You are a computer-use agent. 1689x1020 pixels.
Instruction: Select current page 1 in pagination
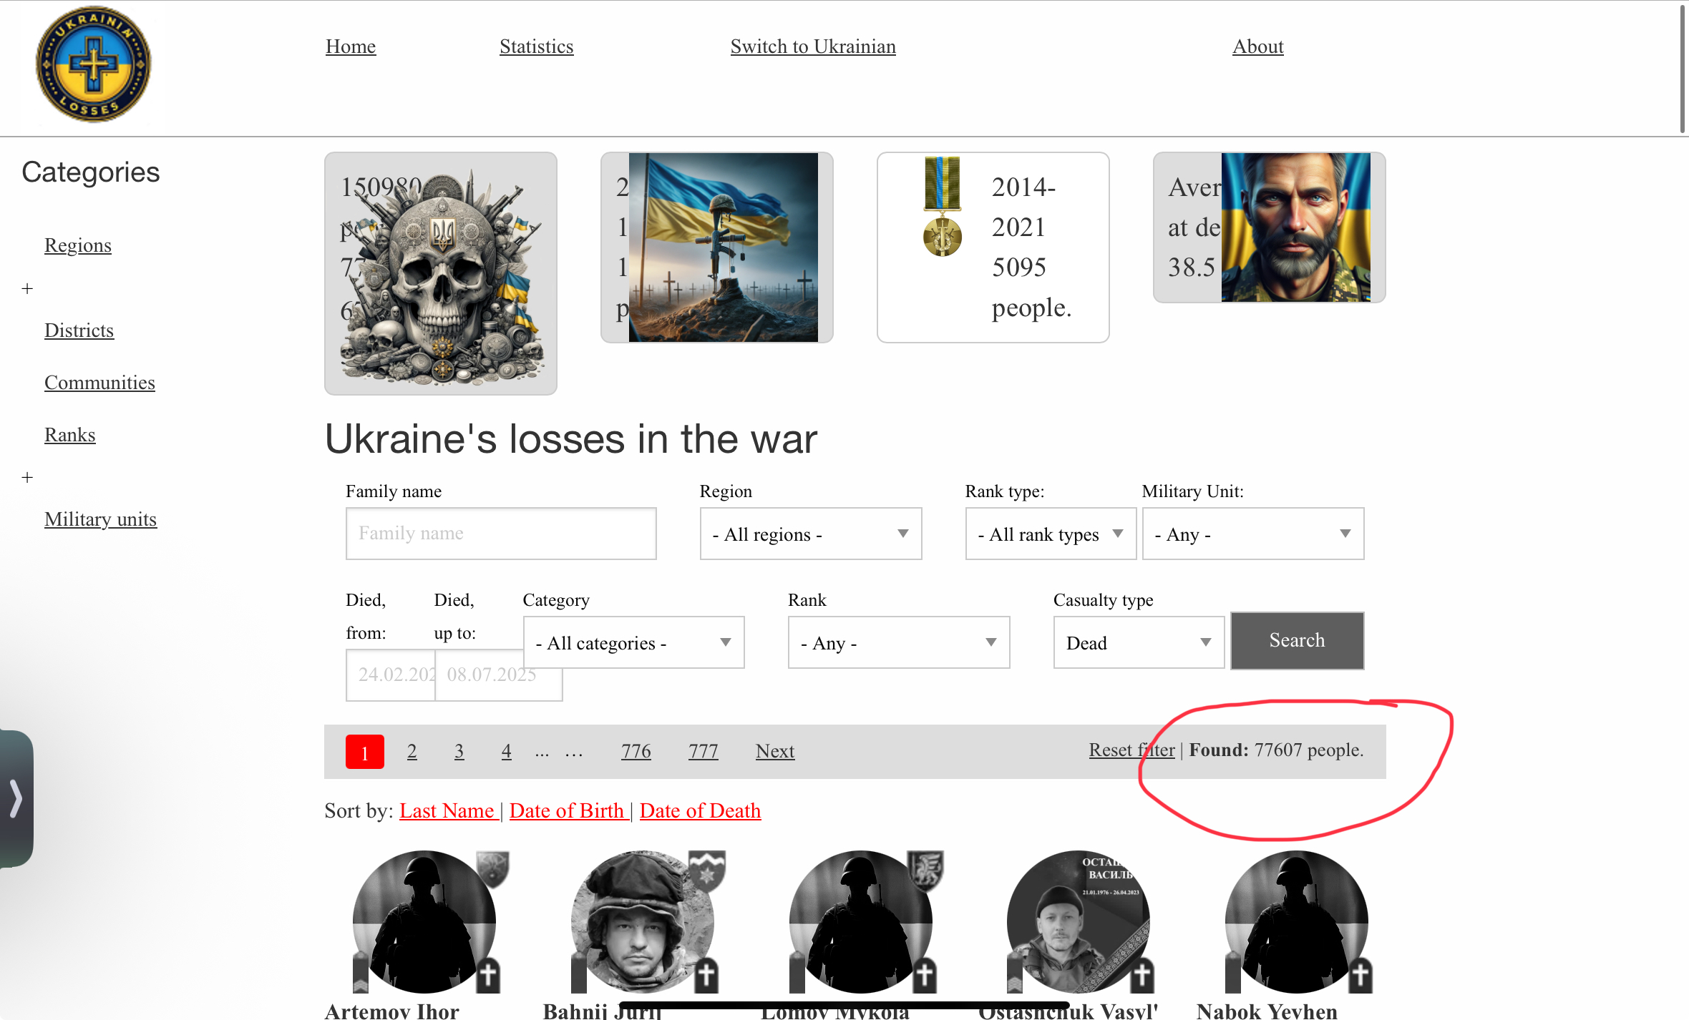365,752
